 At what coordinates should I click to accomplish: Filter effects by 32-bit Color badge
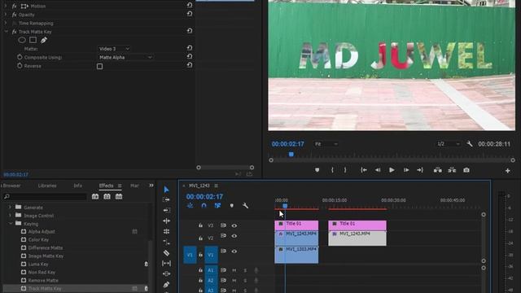point(107,197)
